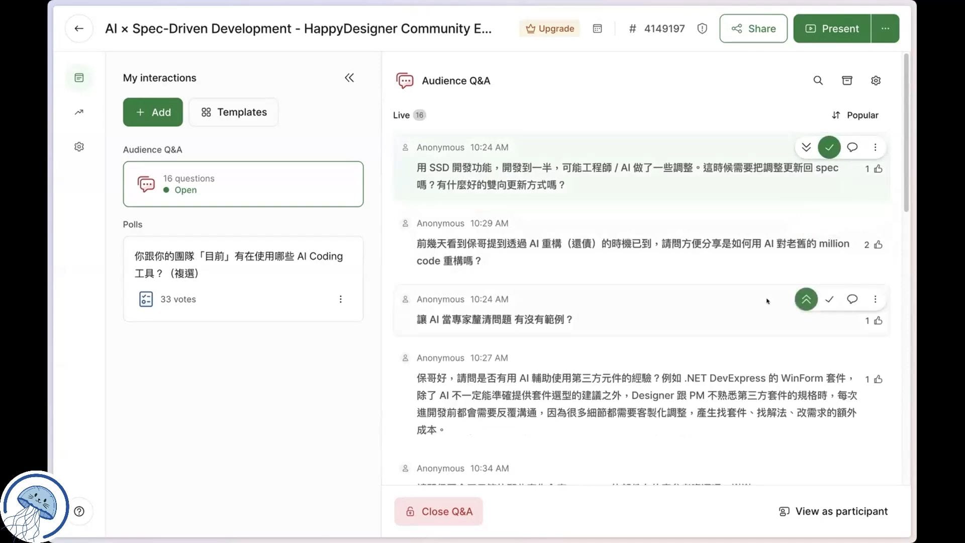Screen dimensions: 965x543
Task: Click the back arrow button
Action: [79, 29]
